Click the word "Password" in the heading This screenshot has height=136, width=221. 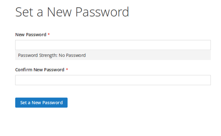point(102,12)
